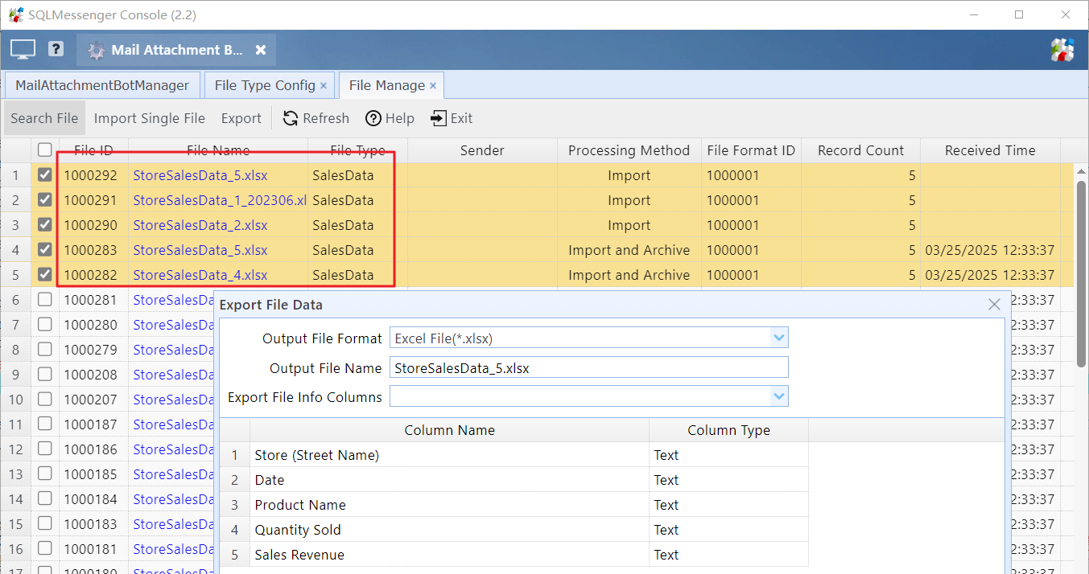Image resolution: width=1089 pixels, height=574 pixels.
Task: Sort by the Record Count column header
Action: [860, 150]
